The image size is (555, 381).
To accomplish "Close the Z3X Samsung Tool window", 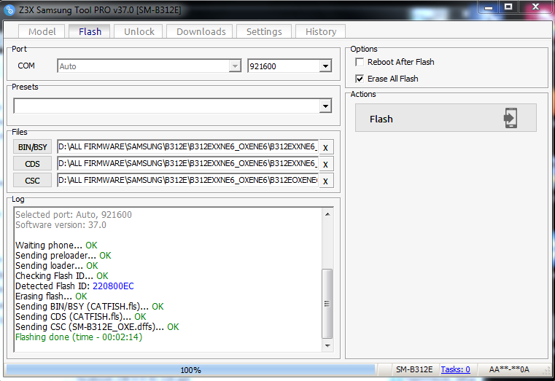I will [x=535, y=7].
